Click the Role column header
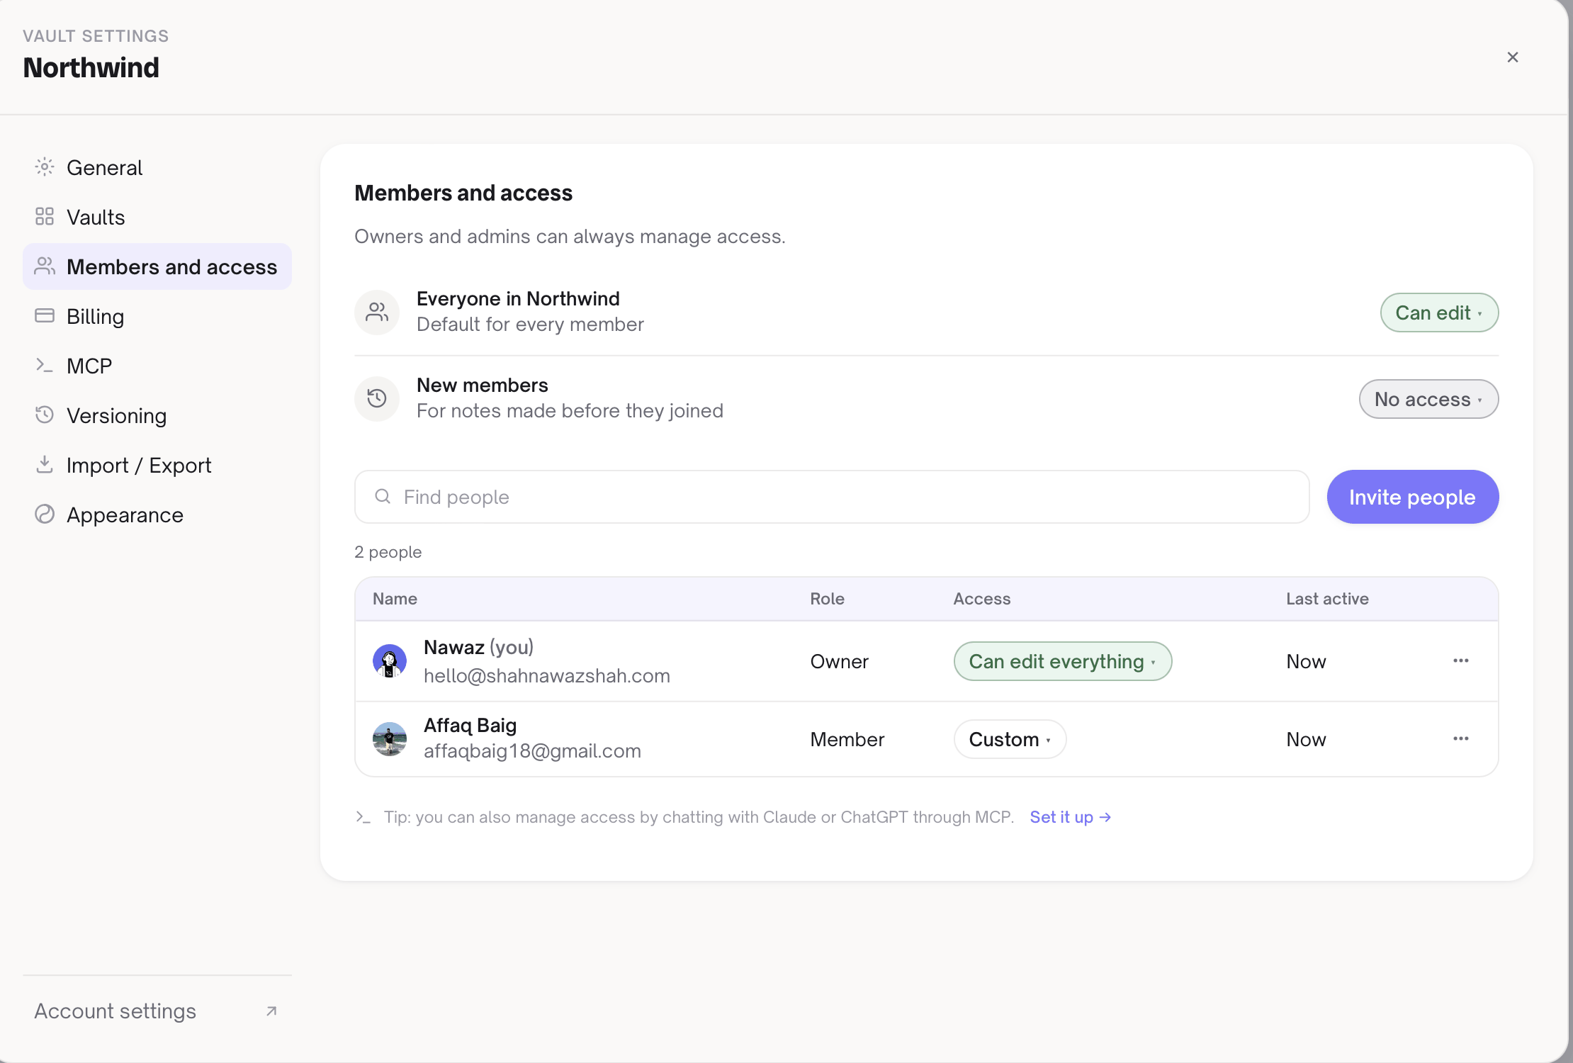Screen dimensions: 1573x1063 point(827,599)
